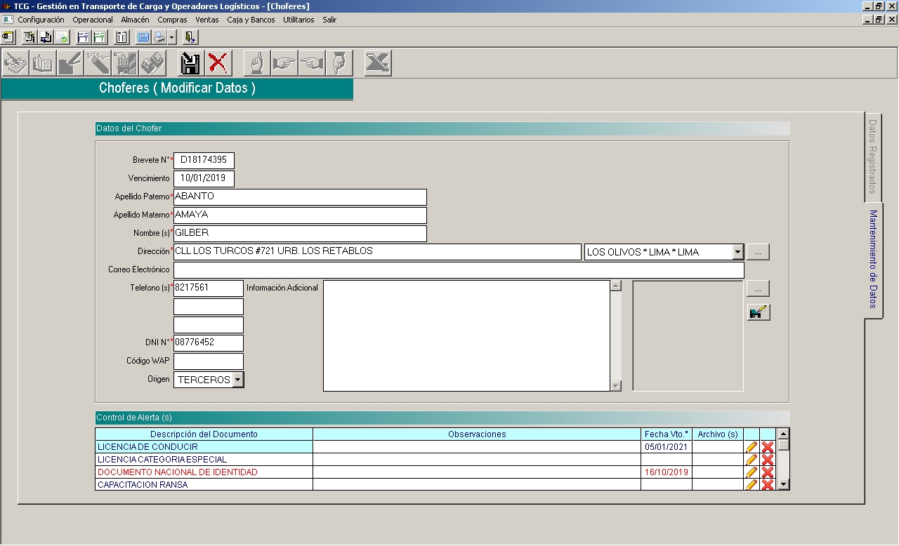Open the Origen dropdown showing TERCEROS
899x546 pixels.
(238, 380)
